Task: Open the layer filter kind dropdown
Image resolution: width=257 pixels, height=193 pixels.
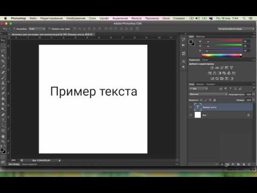Action: click(199, 88)
